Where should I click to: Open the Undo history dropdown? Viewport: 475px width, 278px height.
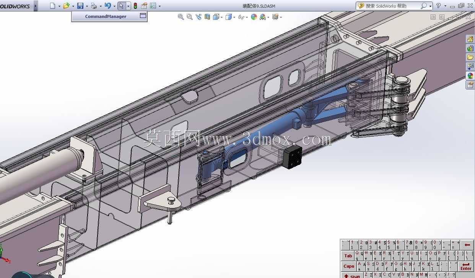pos(114,6)
